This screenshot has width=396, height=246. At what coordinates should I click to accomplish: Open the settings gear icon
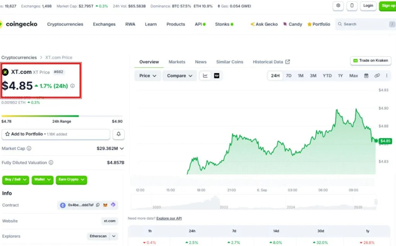(x=338, y=5)
